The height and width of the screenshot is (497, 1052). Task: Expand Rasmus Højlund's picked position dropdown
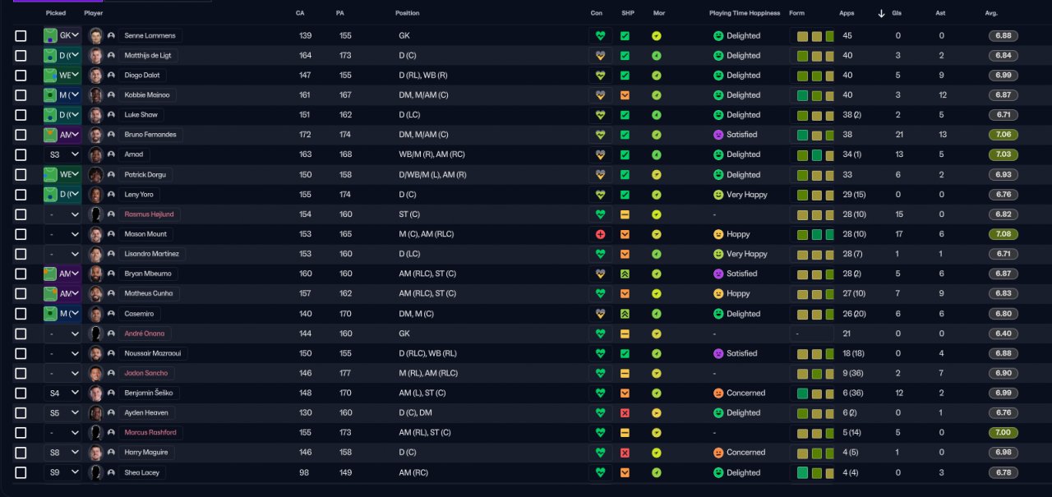tap(62, 214)
